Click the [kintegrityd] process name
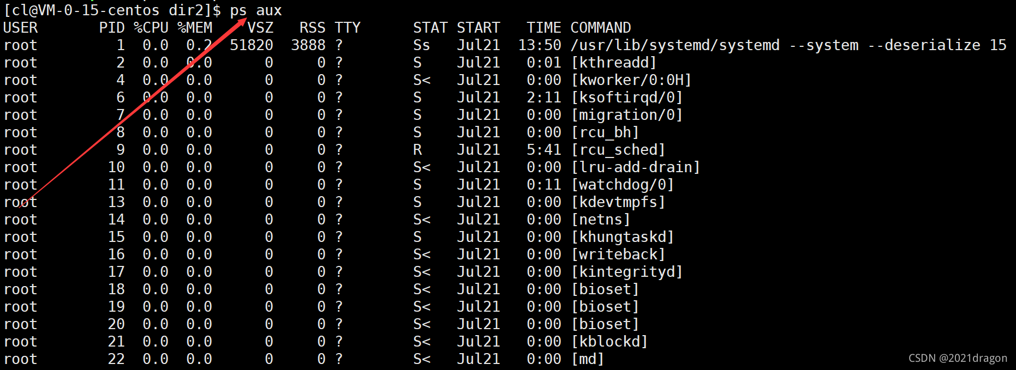The height and width of the screenshot is (370, 1016). tap(626, 272)
